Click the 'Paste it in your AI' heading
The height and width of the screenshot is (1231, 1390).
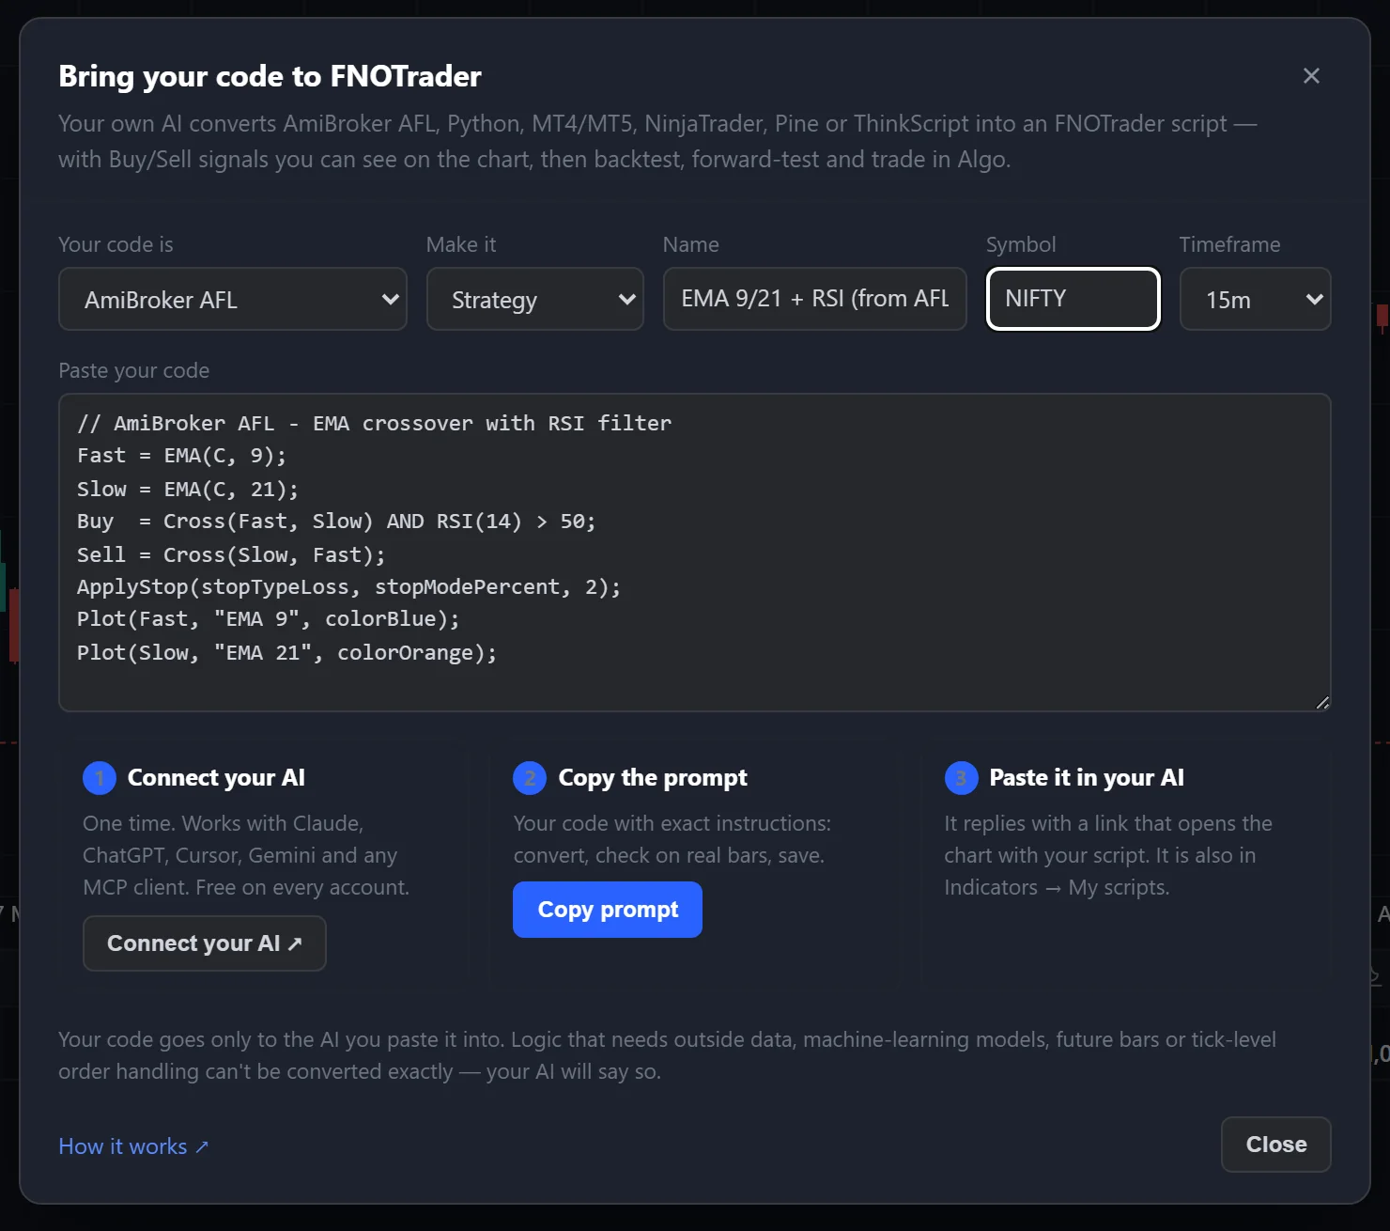click(x=1087, y=778)
